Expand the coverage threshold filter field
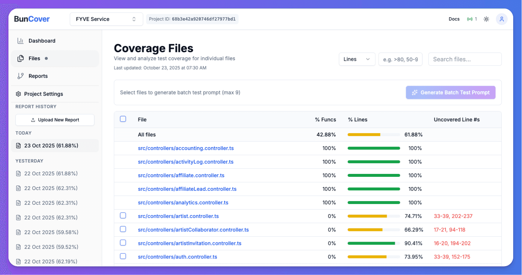This screenshot has width=522, height=275. (x=400, y=59)
